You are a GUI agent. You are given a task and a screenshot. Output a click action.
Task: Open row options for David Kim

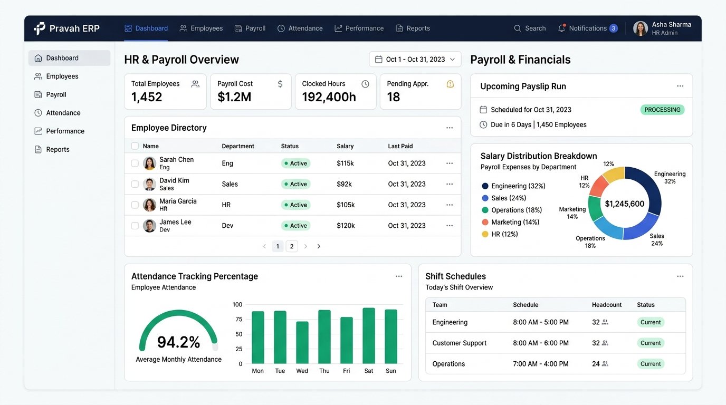click(x=450, y=184)
